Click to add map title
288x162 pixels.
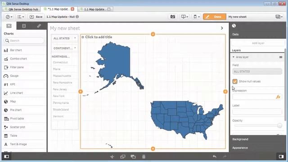(x=99, y=37)
